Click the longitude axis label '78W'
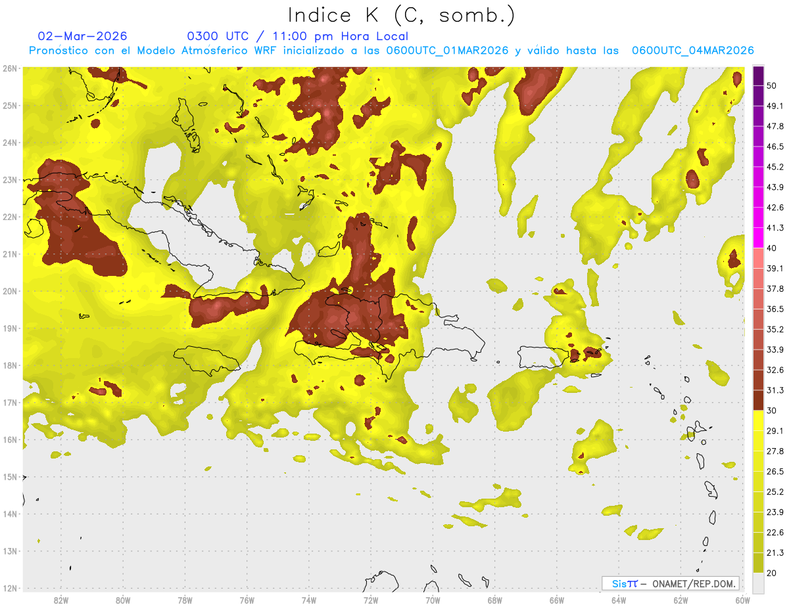The width and height of the screenshot is (789, 609). (185, 600)
